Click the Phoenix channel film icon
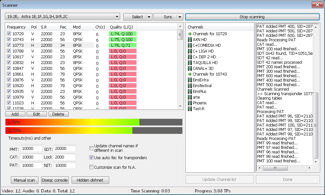The height and width of the screenshot is (195, 325). pyautogui.click(x=190, y=103)
